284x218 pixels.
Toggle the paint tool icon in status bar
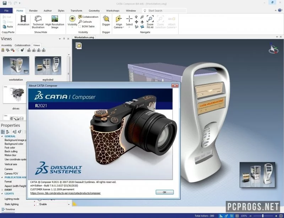226,216
